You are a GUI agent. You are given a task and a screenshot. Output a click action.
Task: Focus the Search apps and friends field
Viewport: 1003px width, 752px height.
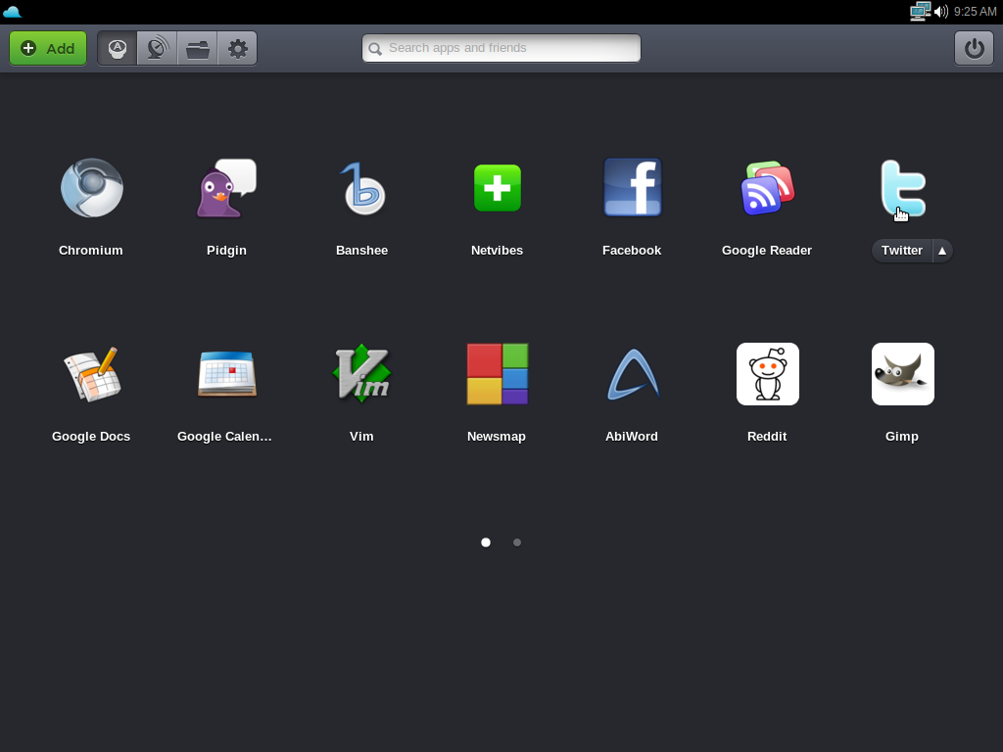click(501, 48)
